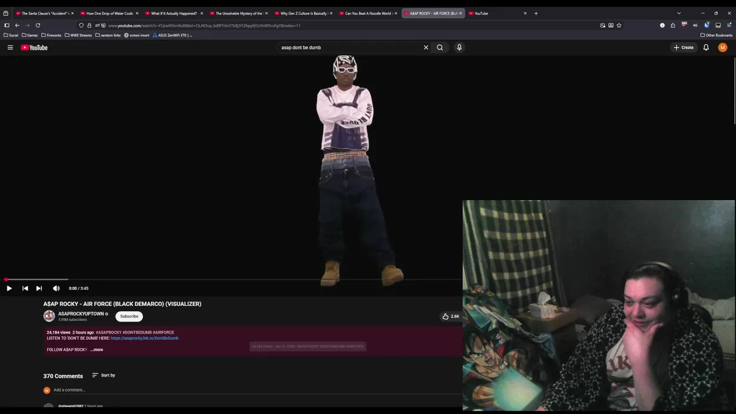Open Firefox View recent browsing button
The image size is (736, 414).
6,13
